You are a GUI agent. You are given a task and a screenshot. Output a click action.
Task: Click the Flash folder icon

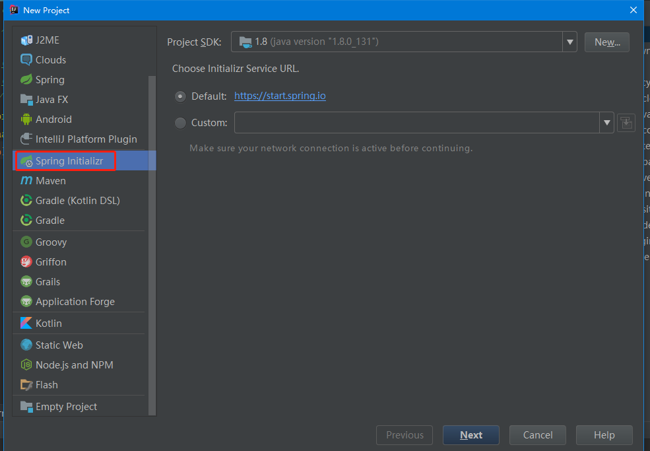[26, 384]
